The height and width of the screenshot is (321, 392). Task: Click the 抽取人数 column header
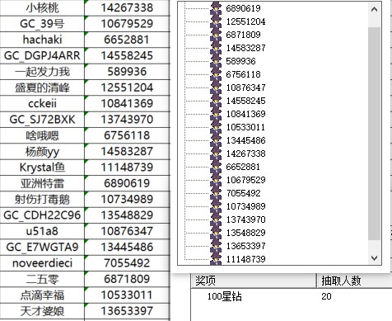(x=355, y=281)
